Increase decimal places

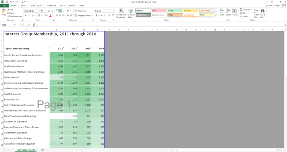click(109, 15)
